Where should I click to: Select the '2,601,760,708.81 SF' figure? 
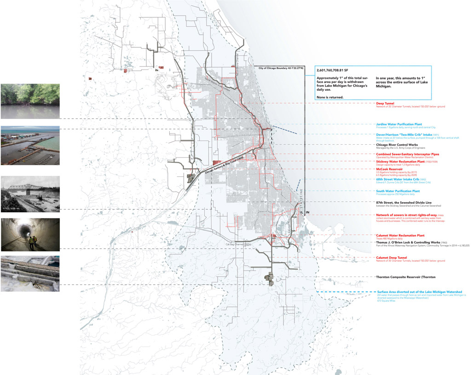(x=332, y=70)
